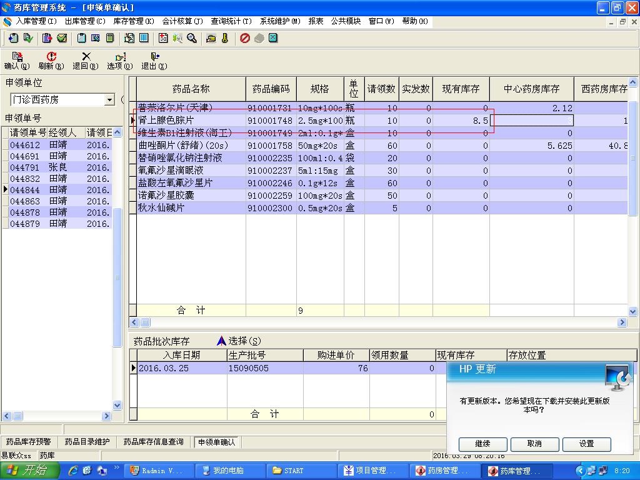640x480 pixels.
Task: Open the 系统维护(M) menu
Action: (x=280, y=21)
